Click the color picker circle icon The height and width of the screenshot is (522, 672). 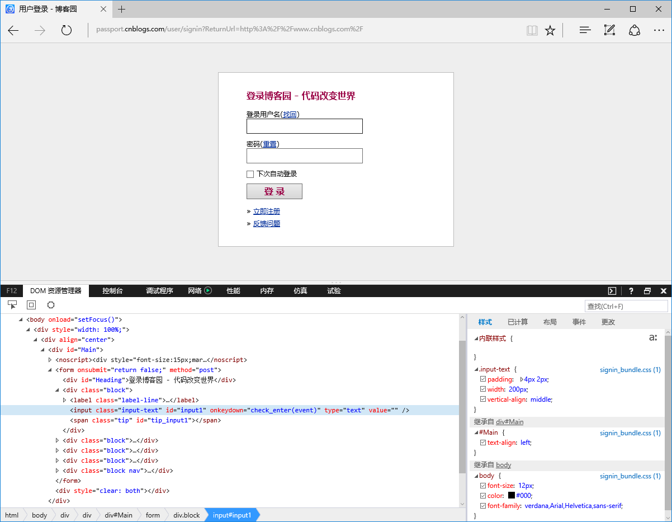pos(51,305)
